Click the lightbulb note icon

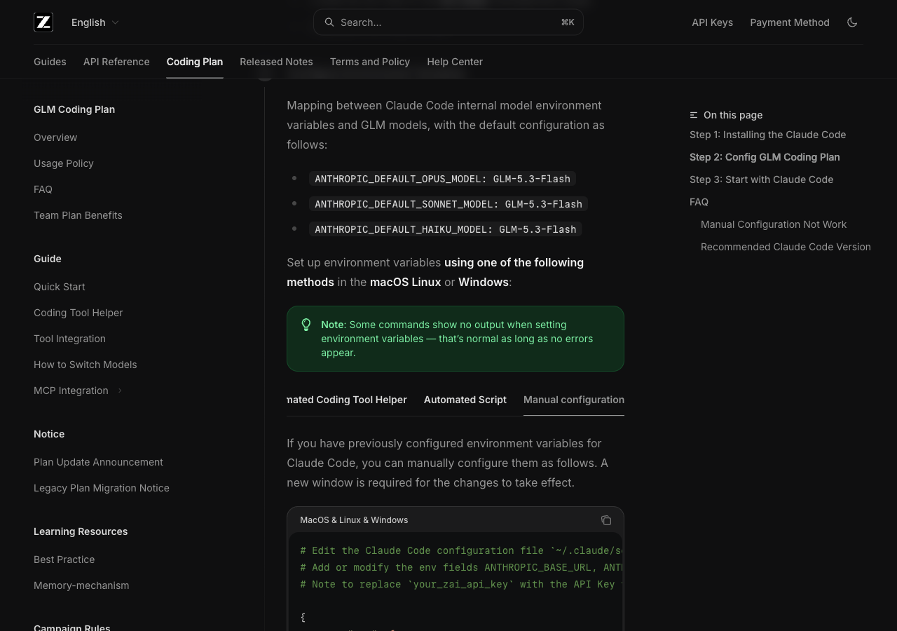pyautogui.click(x=306, y=325)
